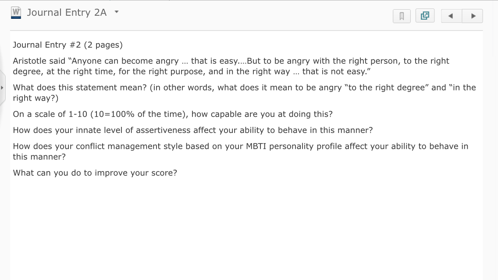Bookmark this Journal Entry 2A topic
The height and width of the screenshot is (280, 498).
click(402, 16)
